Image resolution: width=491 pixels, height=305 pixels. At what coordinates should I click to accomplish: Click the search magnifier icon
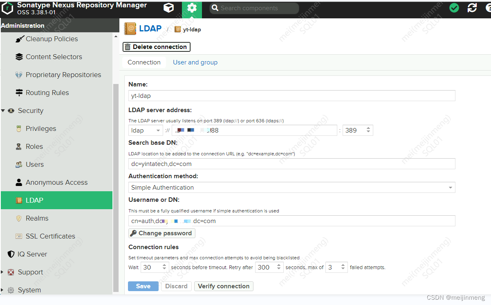click(215, 8)
